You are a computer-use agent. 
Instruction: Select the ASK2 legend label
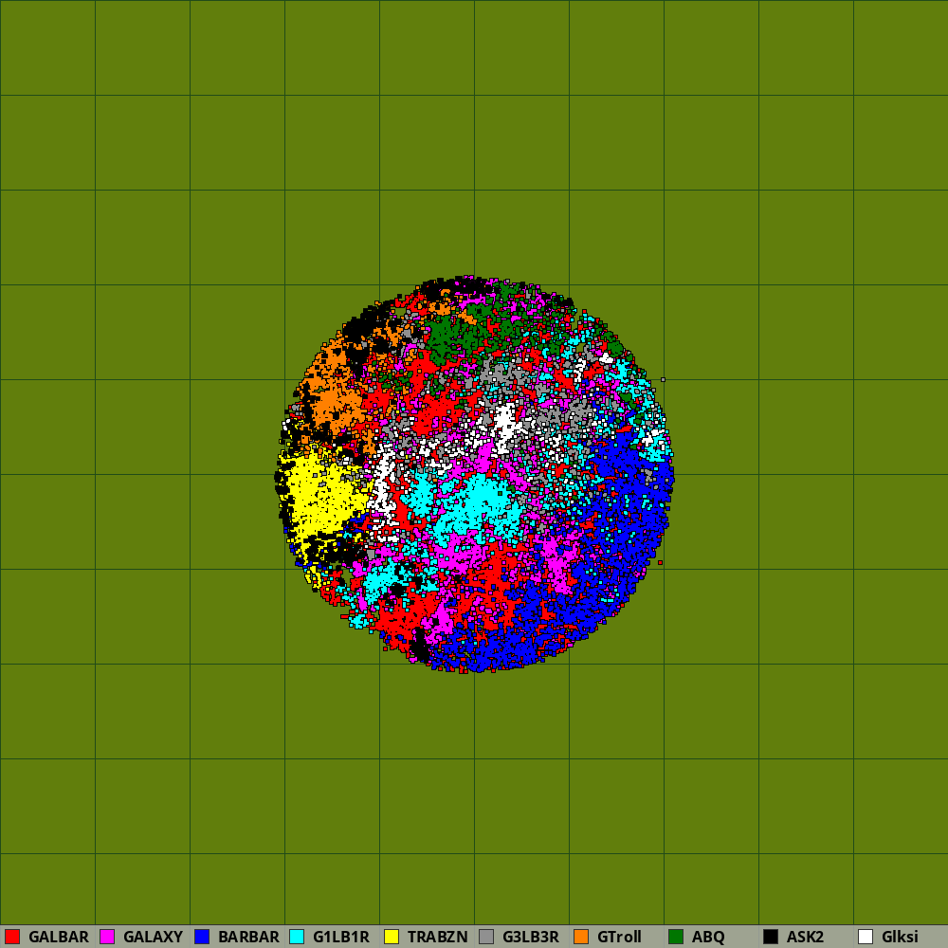pyautogui.click(x=805, y=937)
